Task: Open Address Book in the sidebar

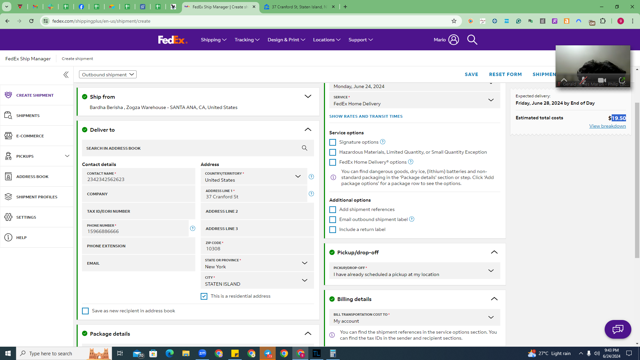Action: click(37, 177)
